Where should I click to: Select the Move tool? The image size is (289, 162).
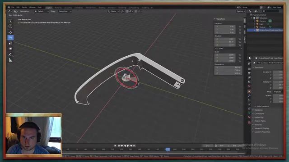(10, 32)
